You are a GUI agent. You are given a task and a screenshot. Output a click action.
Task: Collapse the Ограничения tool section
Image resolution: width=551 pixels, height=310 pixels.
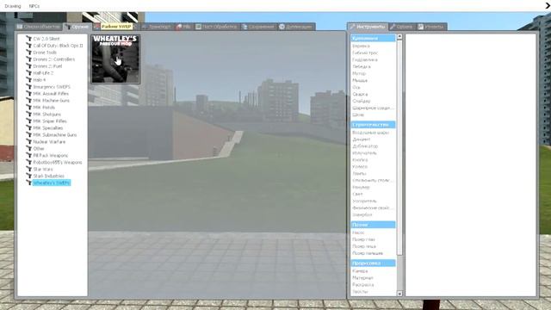point(373,38)
